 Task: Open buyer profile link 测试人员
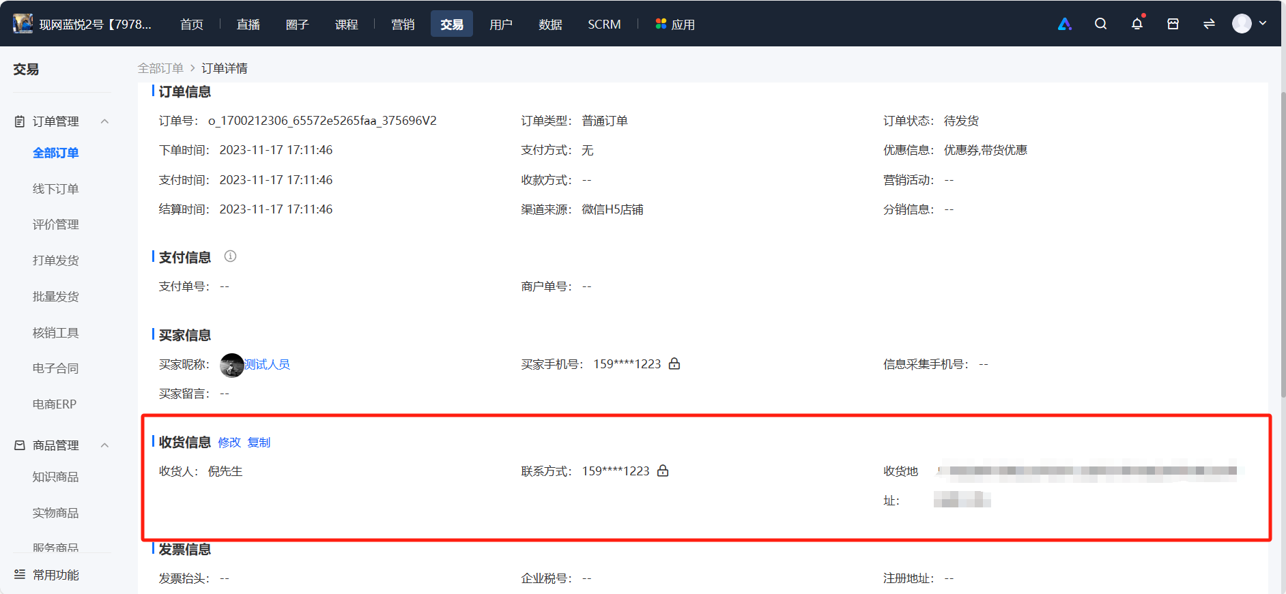(x=268, y=365)
